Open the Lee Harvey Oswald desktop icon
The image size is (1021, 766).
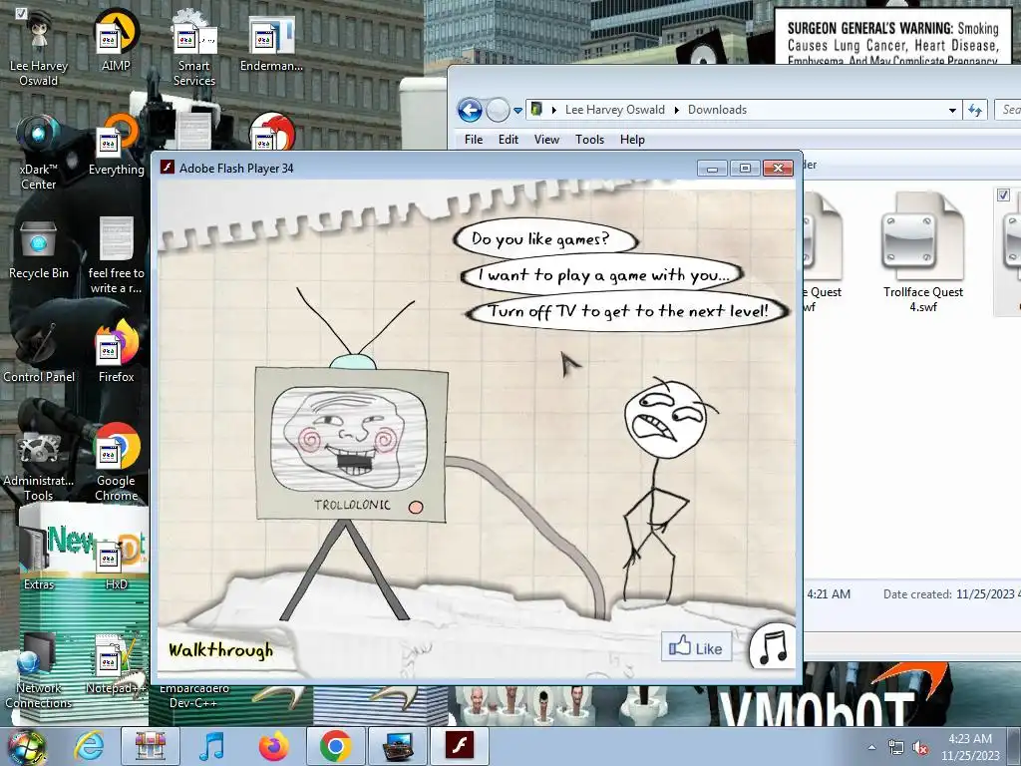pos(39,47)
